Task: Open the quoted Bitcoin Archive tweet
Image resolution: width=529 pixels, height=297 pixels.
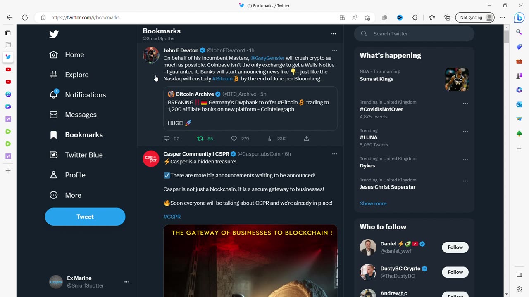Action: [250, 108]
